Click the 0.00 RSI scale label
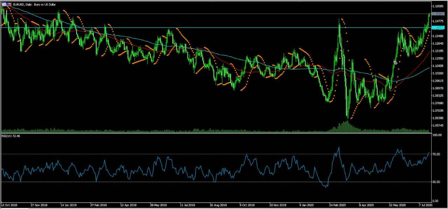The image size is (448, 209). (x=436, y=201)
